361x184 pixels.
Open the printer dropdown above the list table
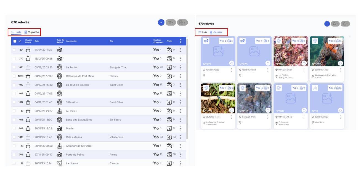[171, 23]
